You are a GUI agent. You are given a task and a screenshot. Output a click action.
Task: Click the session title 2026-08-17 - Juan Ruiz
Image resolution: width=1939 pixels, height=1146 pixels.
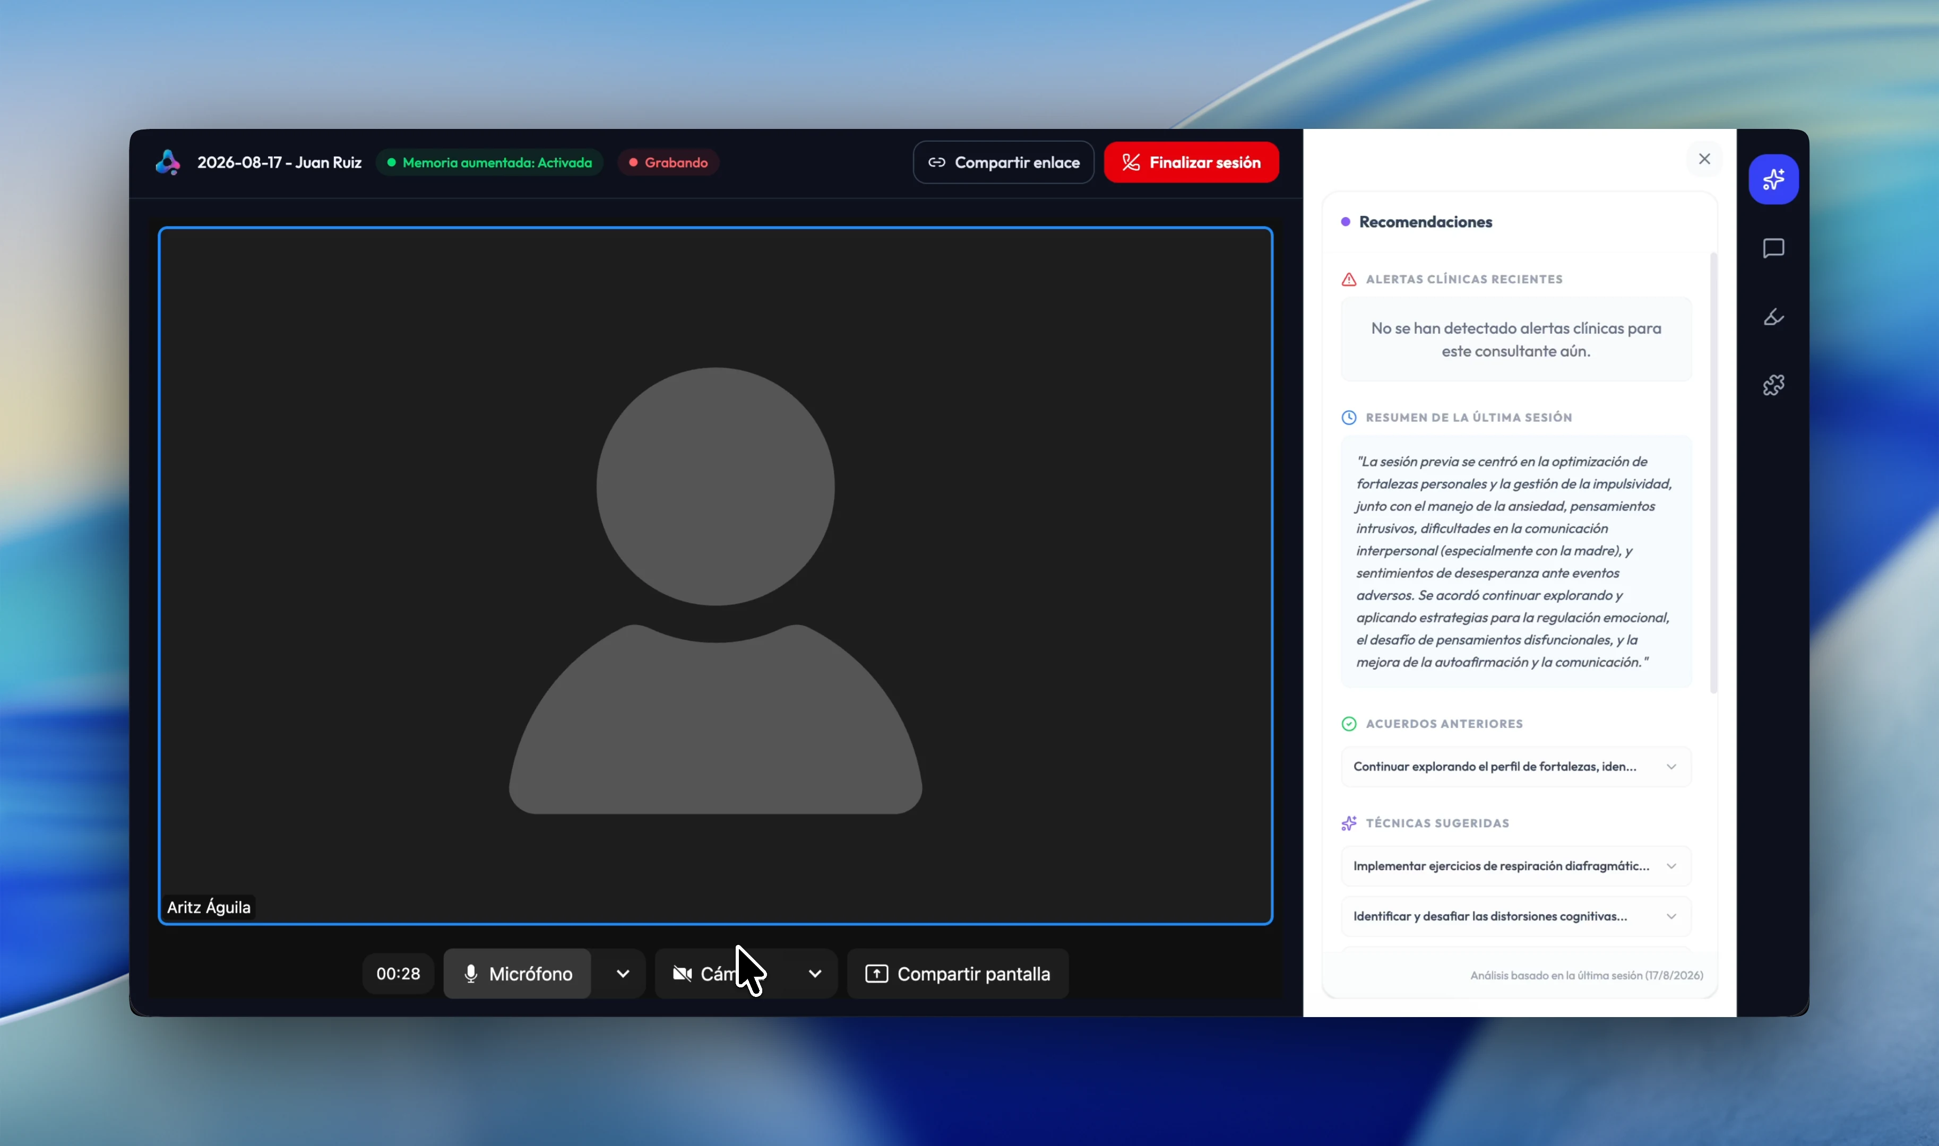[x=280, y=162]
